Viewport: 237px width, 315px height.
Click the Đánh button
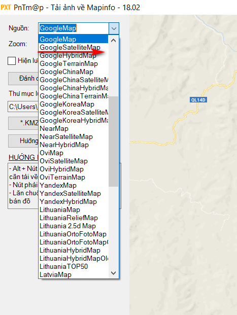(23, 79)
